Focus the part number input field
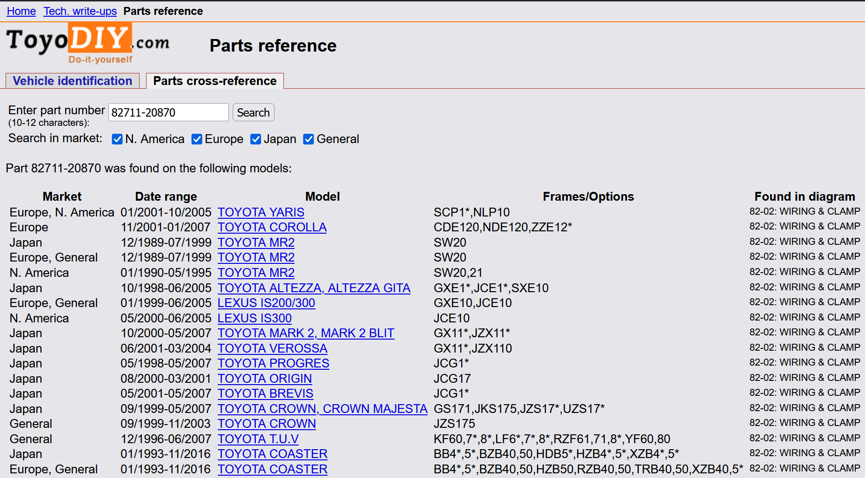 pos(168,112)
